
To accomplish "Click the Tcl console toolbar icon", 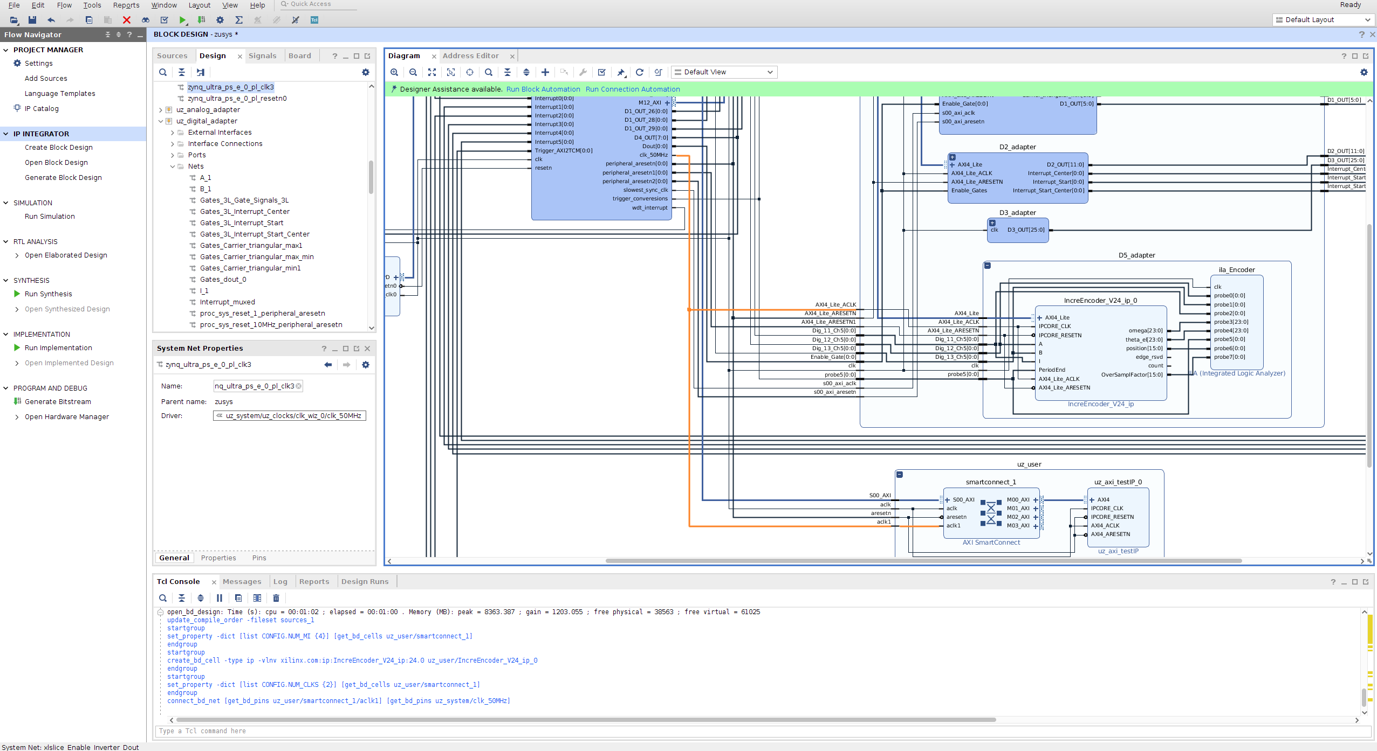I will point(314,20).
